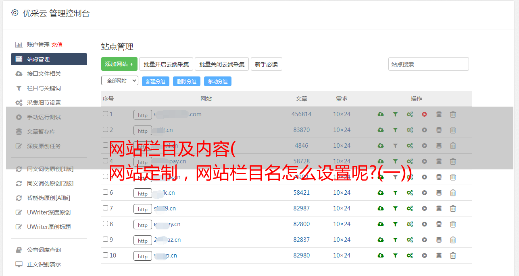Click the gear icon beside 优采云 title
This screenshot has height=276, width=519.
click(15, 13)
